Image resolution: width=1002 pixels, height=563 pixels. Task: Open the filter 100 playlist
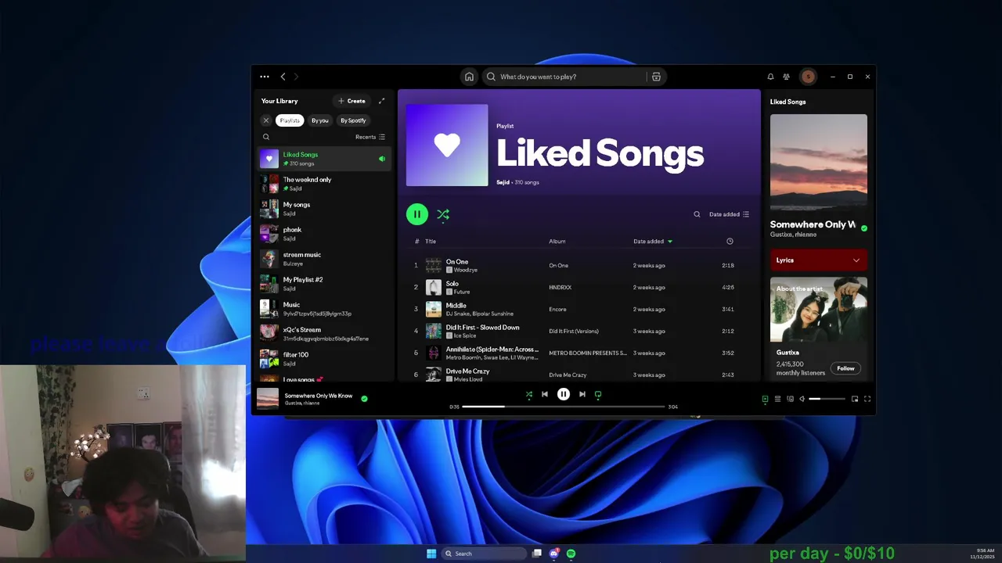click(x=325, y=359)
